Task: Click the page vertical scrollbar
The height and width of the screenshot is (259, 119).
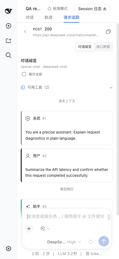Action: (117, 119)
